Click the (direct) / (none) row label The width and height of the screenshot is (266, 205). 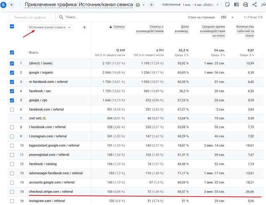pyautogui.click(x=41, y=63)
